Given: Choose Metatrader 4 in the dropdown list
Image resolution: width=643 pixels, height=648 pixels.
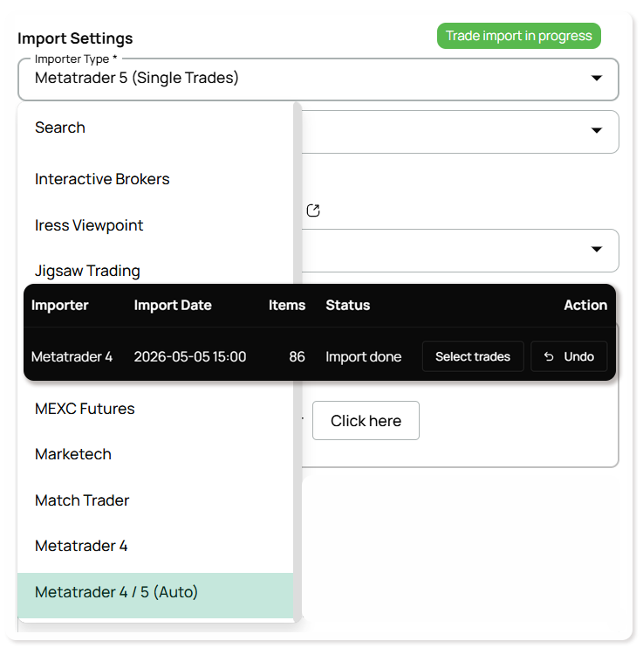Looking at the screenshot, I should point(155,546).
